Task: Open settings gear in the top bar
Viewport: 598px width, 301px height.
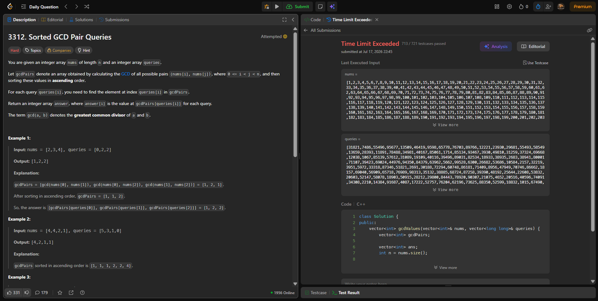Action: coord(509,6)
